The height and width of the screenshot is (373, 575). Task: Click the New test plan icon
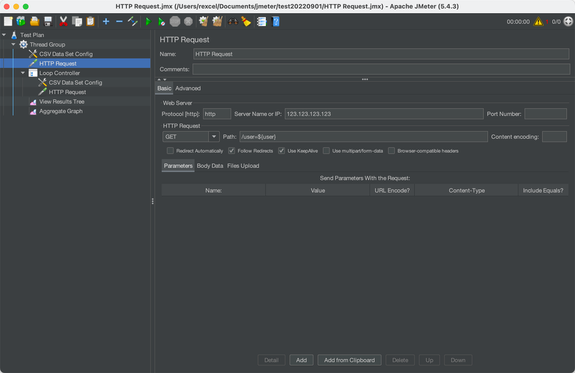point(8,21)
